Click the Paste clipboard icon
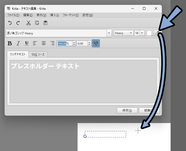186x151 pixels. coord(45,23)
